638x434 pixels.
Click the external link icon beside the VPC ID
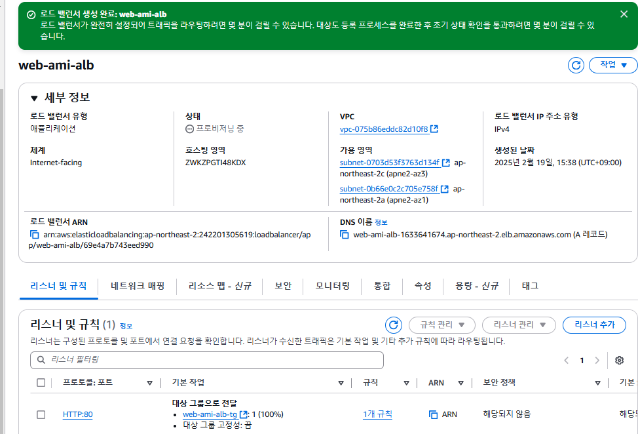[x=434, y=129]
